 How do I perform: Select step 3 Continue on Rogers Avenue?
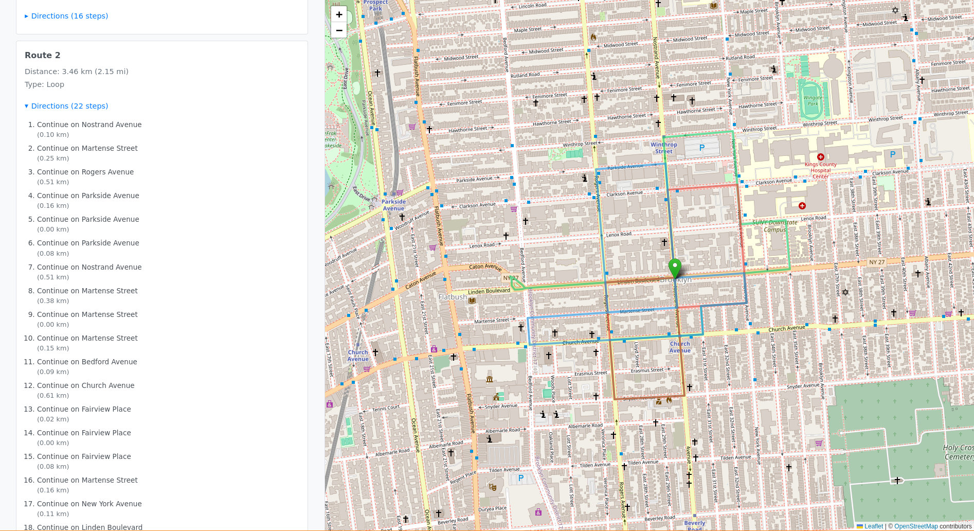(x=85, y=172)
